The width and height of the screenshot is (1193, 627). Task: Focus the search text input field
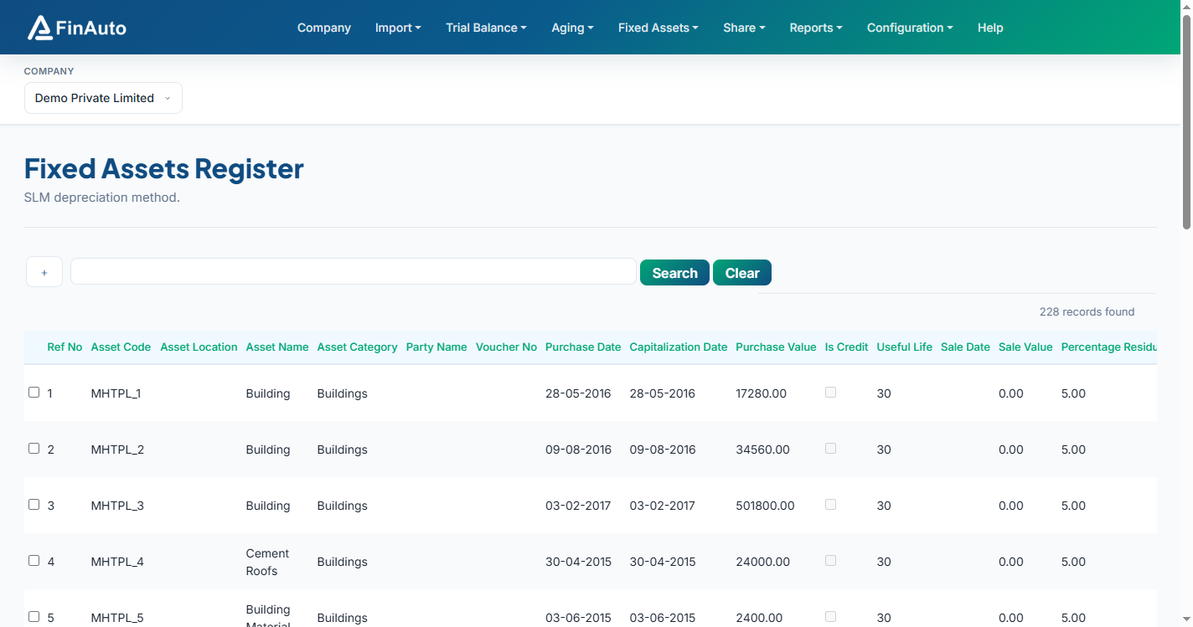[354, 271]
